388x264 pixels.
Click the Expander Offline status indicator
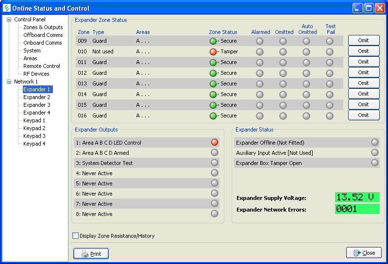pyautogui.click(x=374, y=142)
